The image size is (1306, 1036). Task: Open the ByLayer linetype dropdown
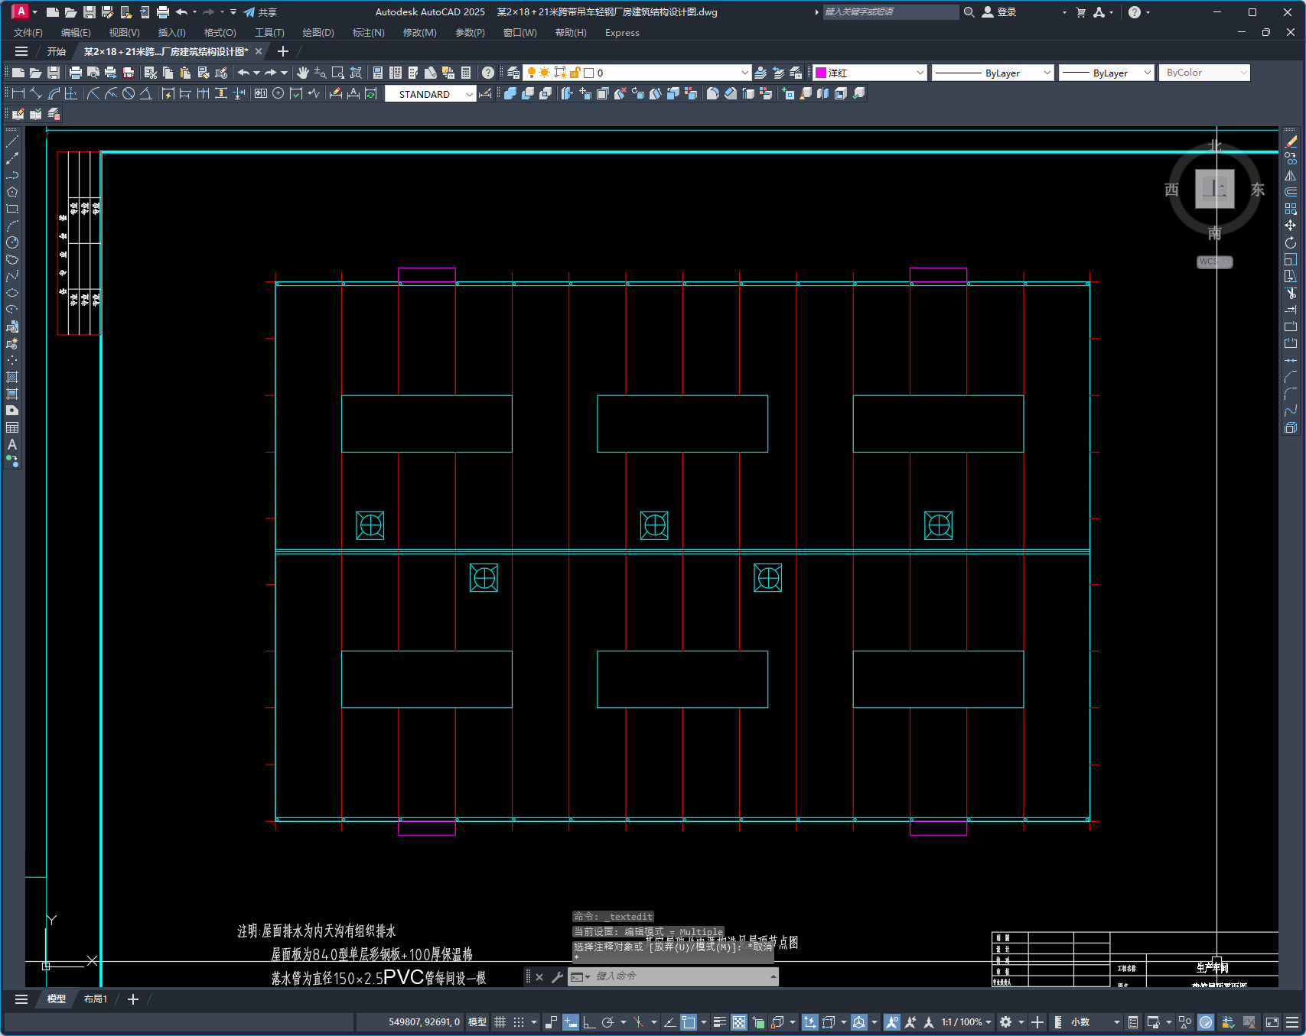(x=992, y=73)
